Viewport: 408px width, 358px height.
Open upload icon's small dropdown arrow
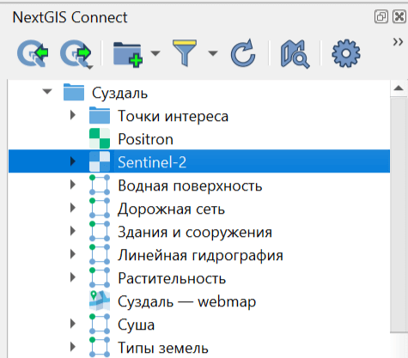[90, 68]
